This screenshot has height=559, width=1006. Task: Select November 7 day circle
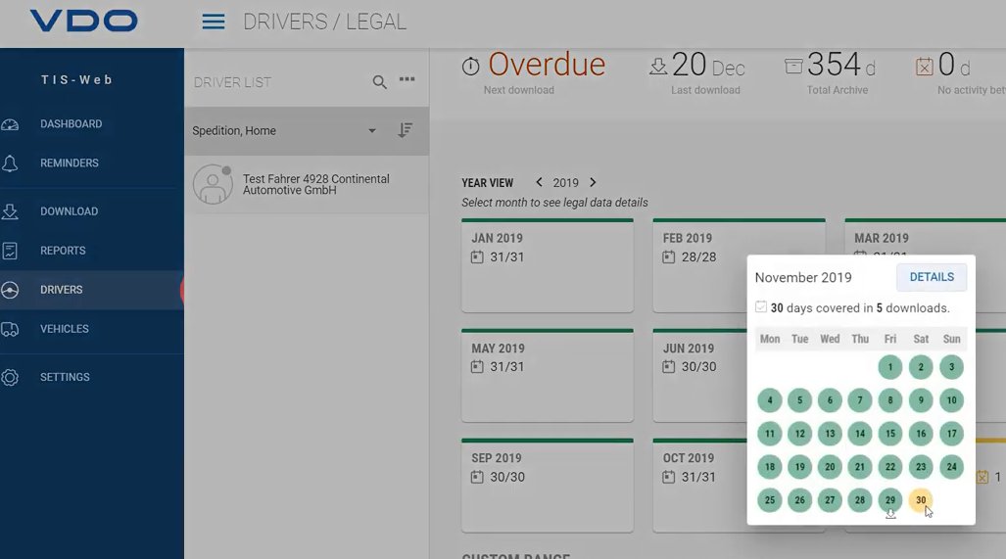point(860,400)
